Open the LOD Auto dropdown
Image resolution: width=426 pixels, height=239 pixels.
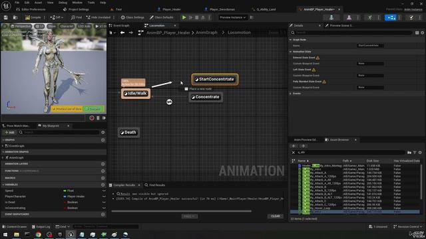pyautogui.click(x=84, y=27)
